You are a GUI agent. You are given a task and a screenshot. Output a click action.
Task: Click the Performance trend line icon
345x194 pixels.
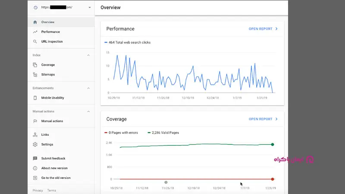click(x=35, y=32)
